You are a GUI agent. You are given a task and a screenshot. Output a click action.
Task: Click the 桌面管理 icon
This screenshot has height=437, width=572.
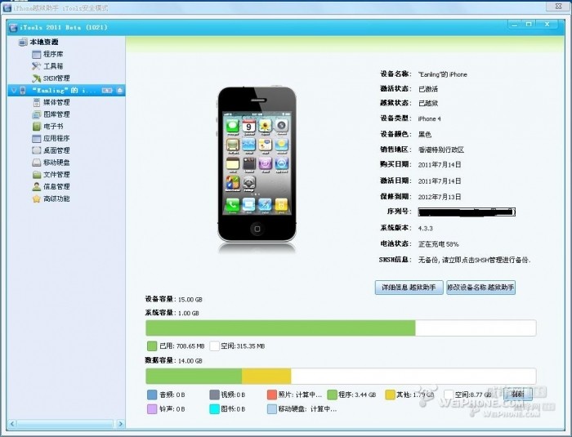coord(37,150)
